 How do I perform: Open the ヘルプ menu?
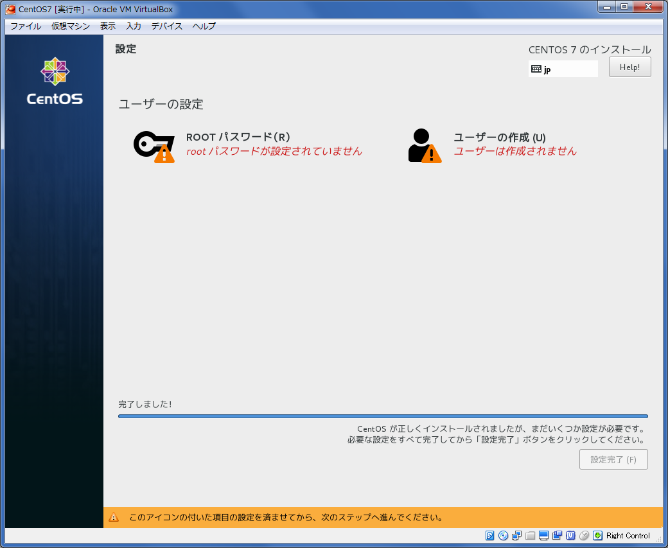[x=204, y=26]
